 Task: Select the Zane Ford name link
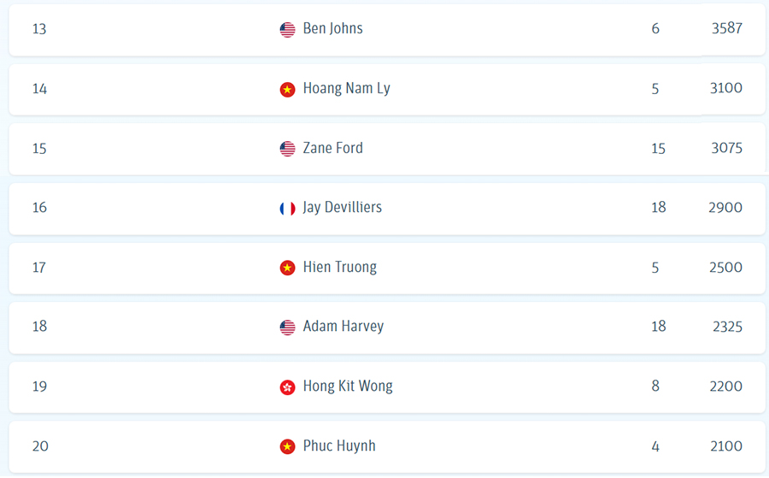tap(332, 149)
